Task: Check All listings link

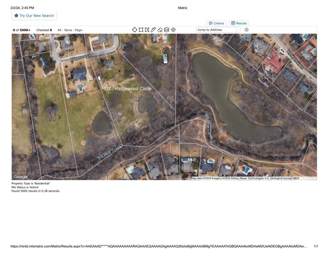Action: pyautogui.click(x=59, y=30)
